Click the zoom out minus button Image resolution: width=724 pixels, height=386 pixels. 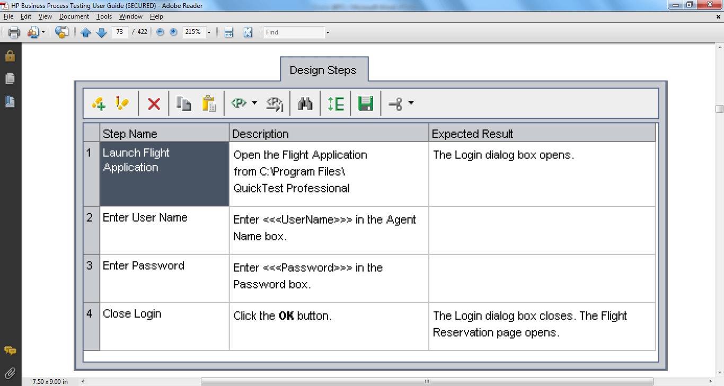(160, 32)
